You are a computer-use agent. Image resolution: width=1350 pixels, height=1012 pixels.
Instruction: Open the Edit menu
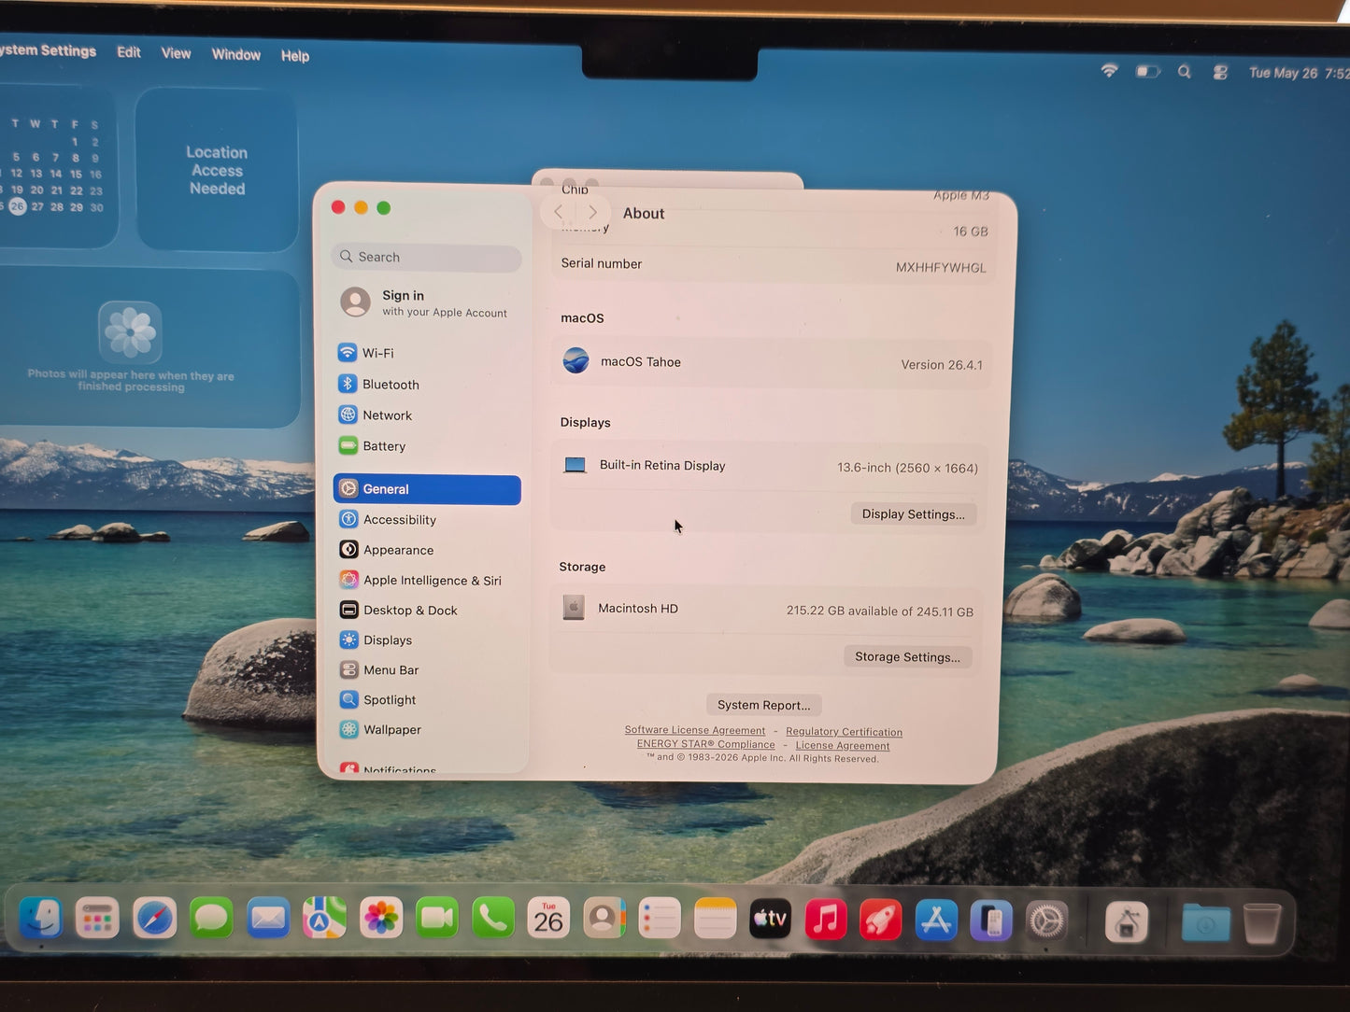129,52
